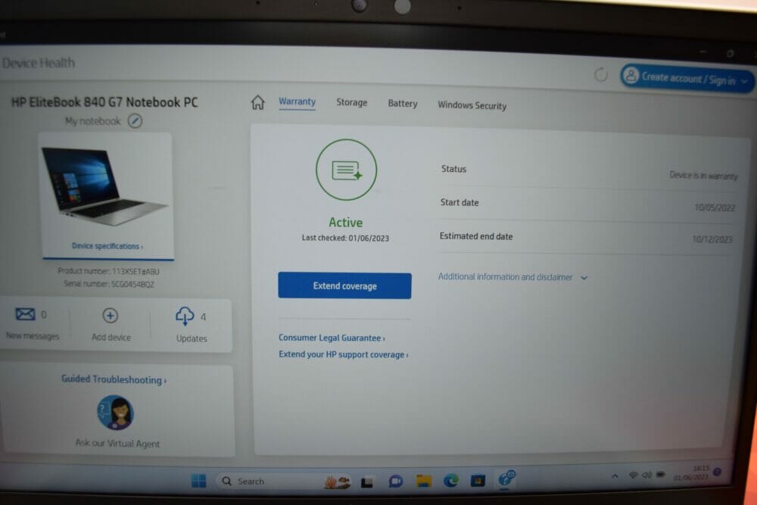Click the Extend coverage button

344,285
